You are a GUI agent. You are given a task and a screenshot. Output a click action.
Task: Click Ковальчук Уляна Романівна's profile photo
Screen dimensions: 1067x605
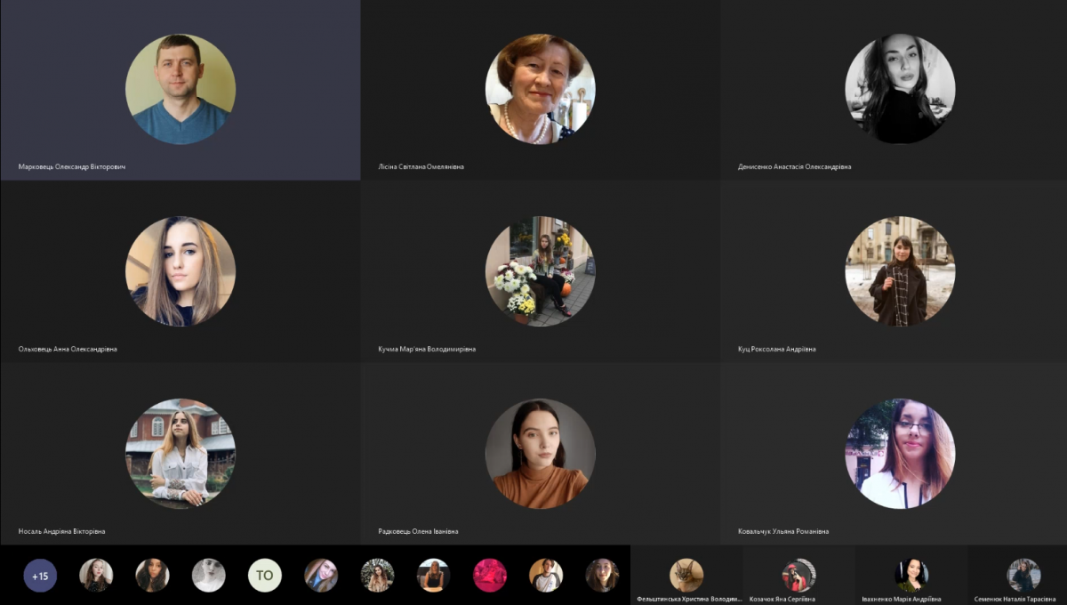(900, 454)
